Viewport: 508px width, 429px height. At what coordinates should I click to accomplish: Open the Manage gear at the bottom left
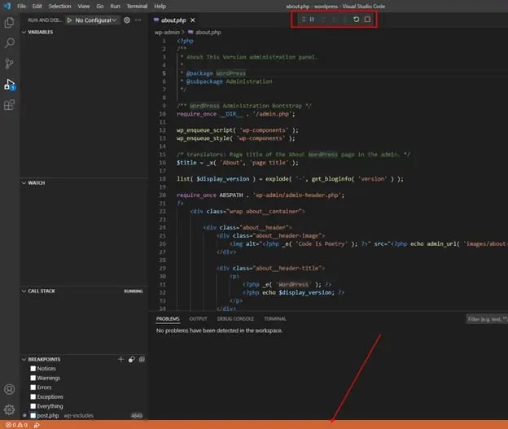click(10, 409)
